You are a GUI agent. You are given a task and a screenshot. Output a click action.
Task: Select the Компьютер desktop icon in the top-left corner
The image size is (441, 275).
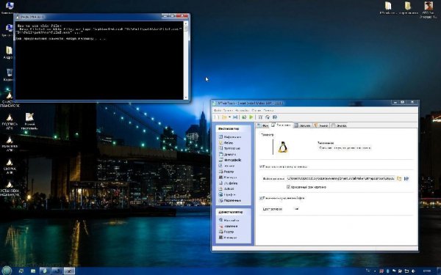click(x=9, y=7)
